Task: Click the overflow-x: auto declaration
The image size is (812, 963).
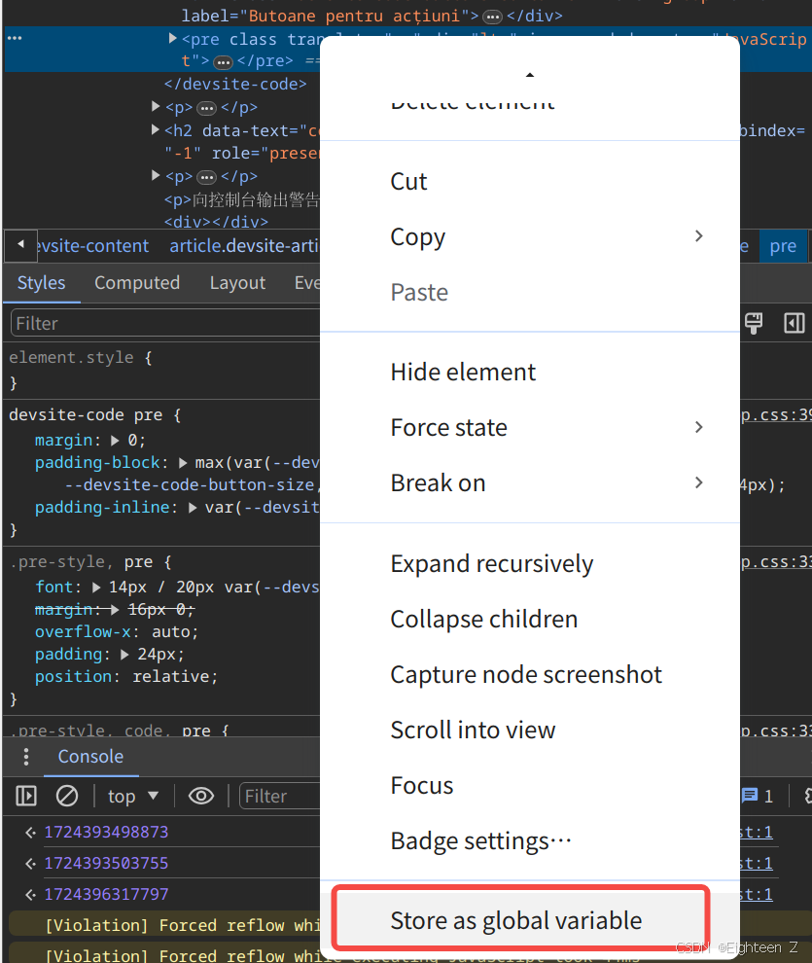Action: [117, 632]
